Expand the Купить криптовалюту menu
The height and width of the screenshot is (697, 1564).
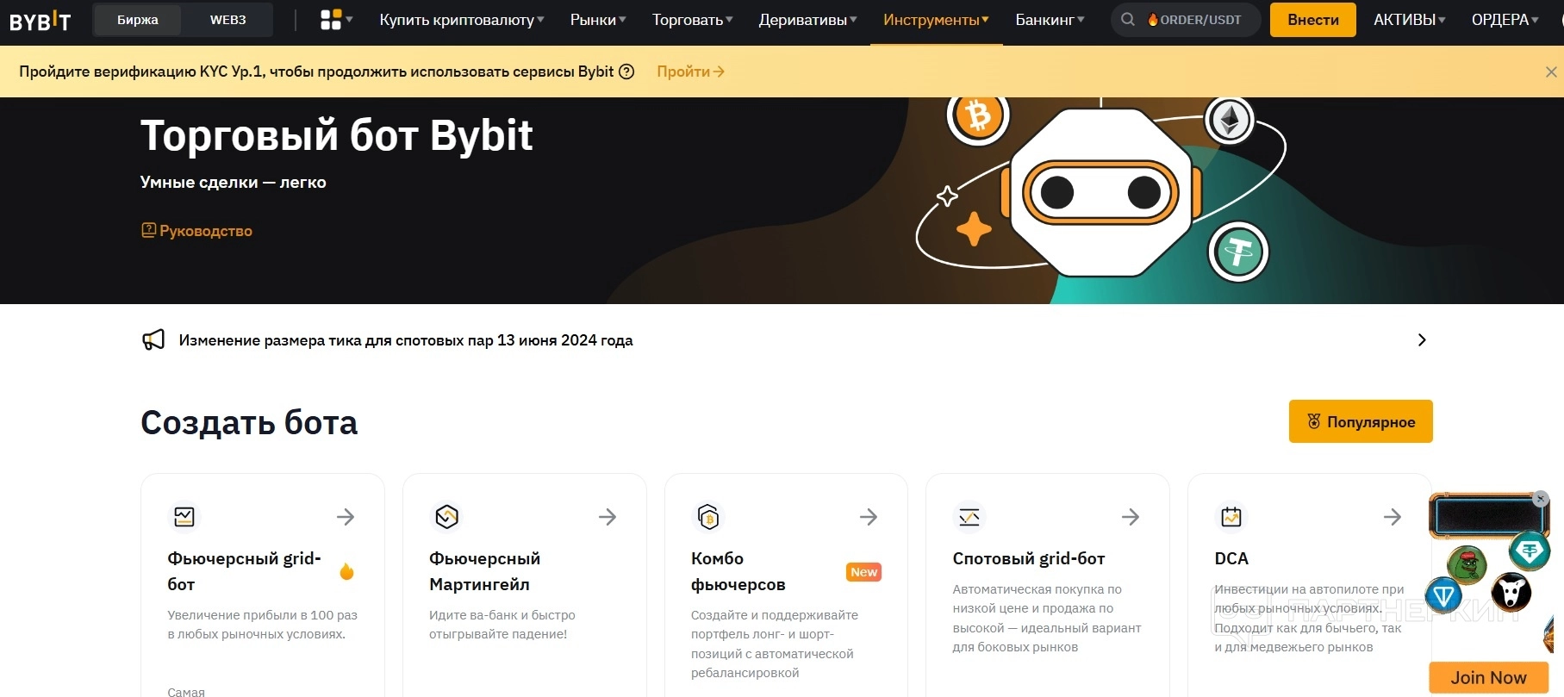(462, 20)
